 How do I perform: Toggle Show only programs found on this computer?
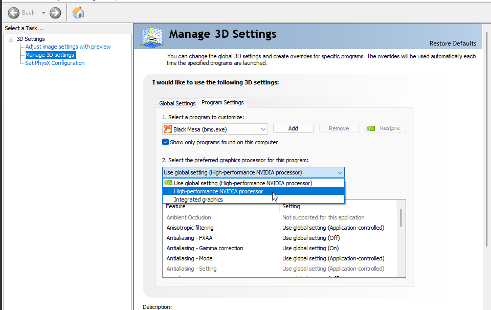pos(165,142)
